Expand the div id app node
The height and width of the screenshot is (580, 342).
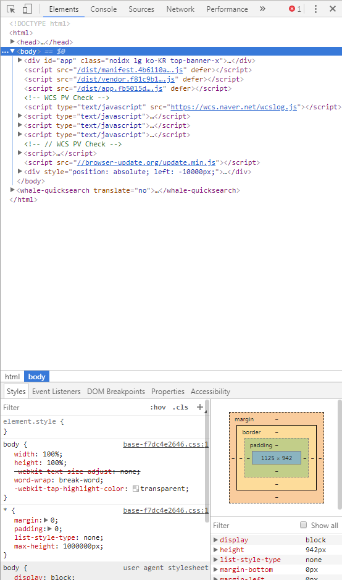20,61
